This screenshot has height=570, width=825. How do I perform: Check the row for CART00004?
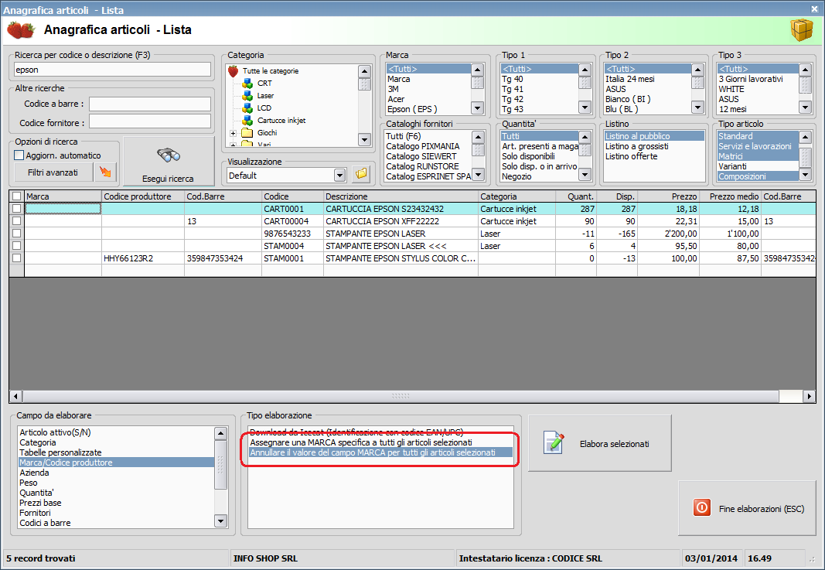coord(17,221)
